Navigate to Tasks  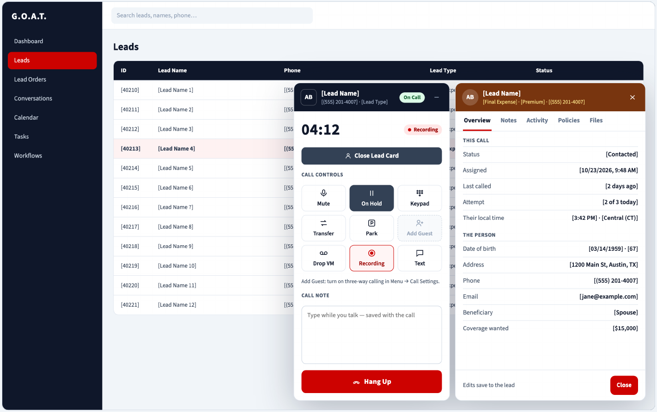52,136
